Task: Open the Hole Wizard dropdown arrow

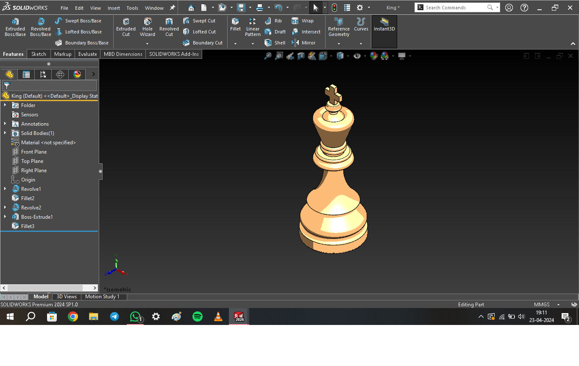Action: [x=148, y=44]
